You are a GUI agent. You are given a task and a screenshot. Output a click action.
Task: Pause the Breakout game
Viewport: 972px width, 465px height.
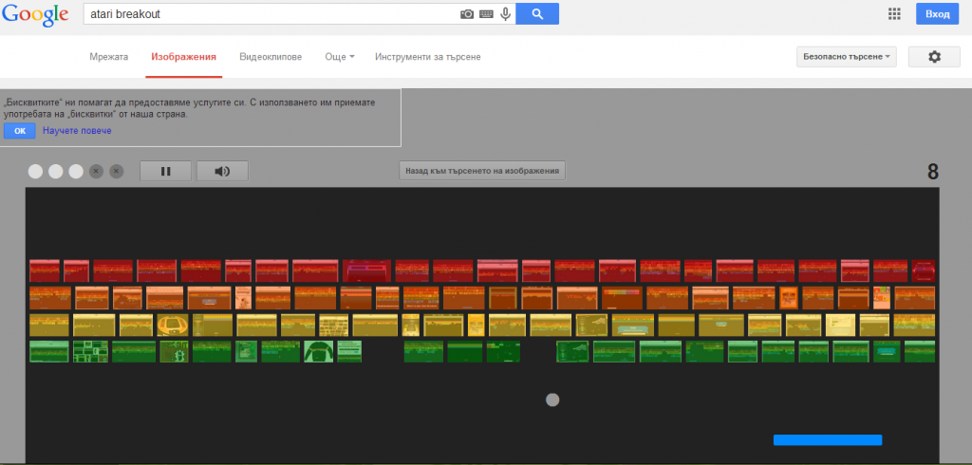(x=165, y=171)
